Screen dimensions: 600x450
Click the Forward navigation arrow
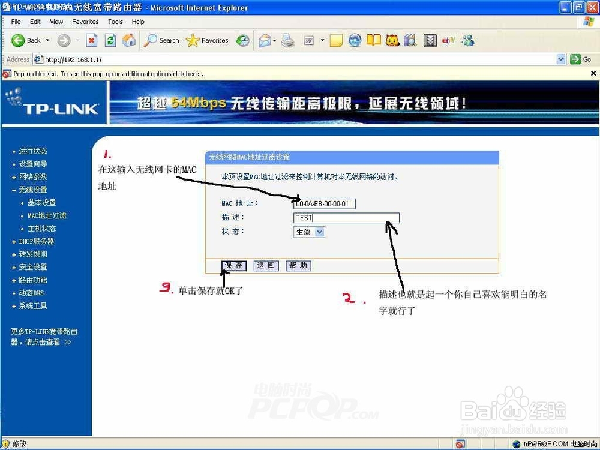(64, 40)
